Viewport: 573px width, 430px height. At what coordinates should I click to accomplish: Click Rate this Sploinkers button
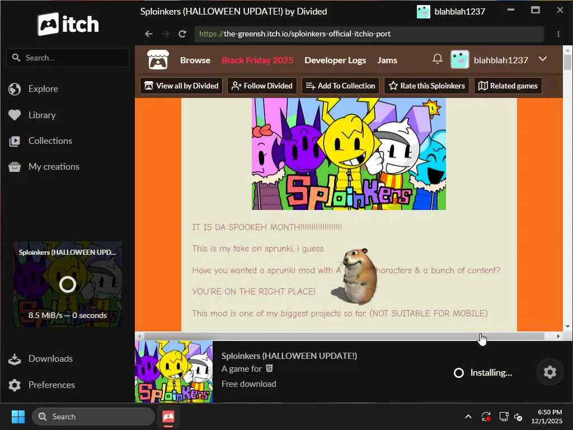coord(426,86)
